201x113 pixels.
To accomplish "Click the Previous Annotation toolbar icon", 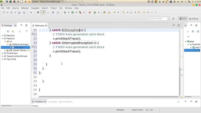I will 131,13.
